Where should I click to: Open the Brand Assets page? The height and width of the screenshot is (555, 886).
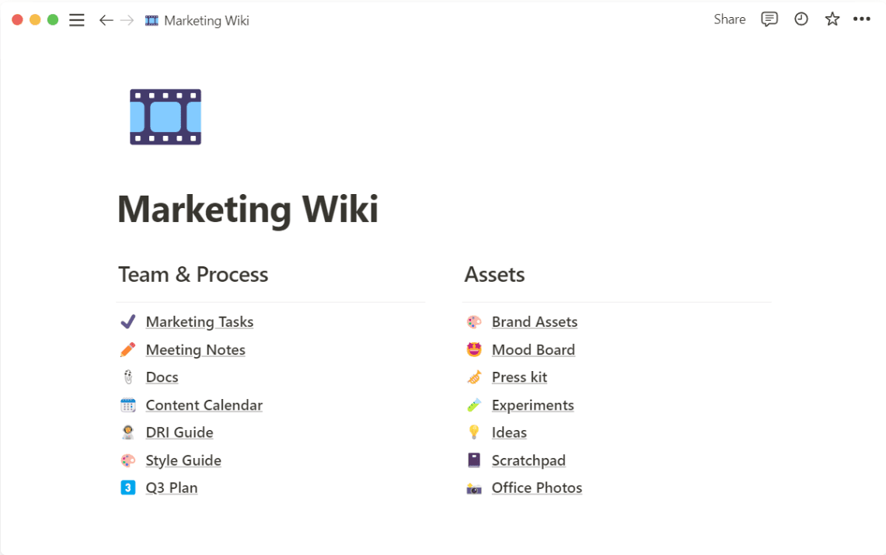pyautogui.click(x=535, y=321)
